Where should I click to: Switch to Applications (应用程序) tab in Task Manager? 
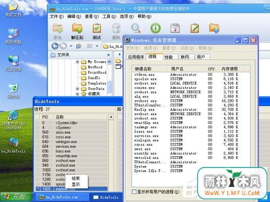point(136,57)
